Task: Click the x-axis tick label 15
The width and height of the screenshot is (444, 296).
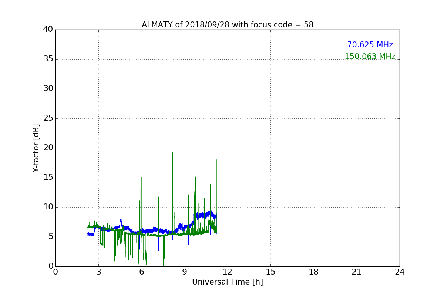Action: pos(270,272)
